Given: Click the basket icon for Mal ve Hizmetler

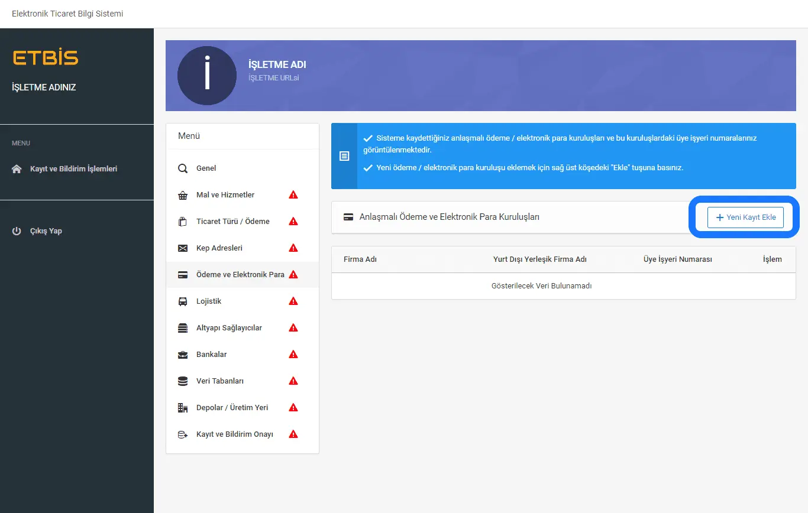Looking at the screenshot, I should [183, 195].
